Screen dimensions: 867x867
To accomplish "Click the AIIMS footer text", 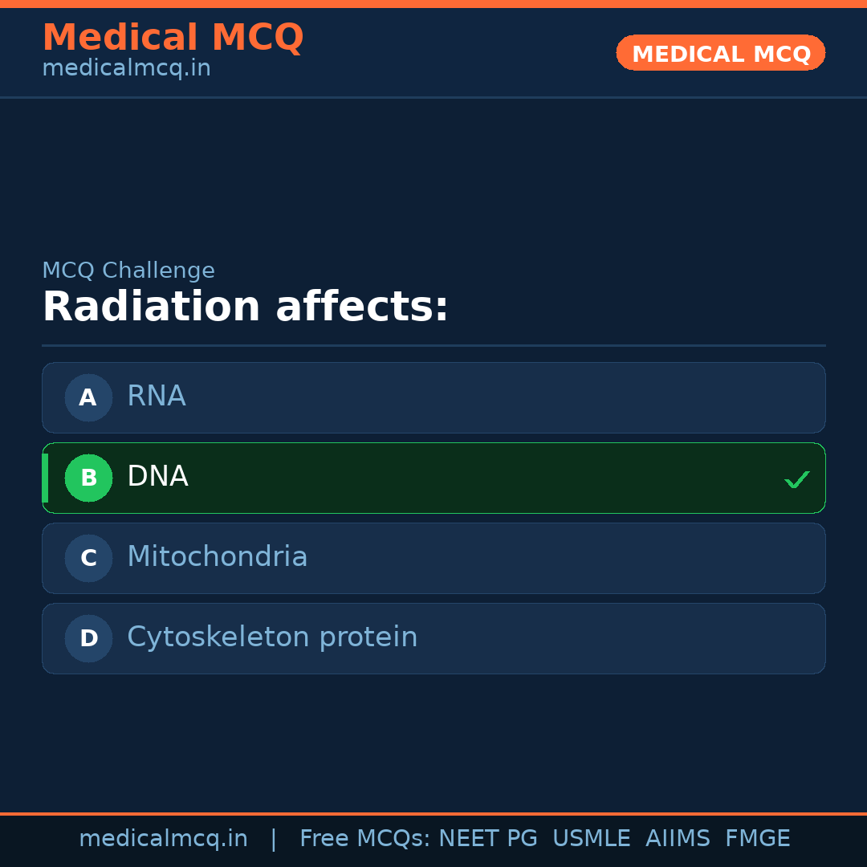I will coord(678,837).
